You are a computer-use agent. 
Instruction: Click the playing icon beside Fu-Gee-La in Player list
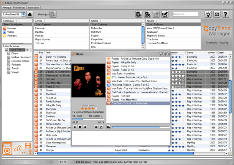click(x=109, y=58)
